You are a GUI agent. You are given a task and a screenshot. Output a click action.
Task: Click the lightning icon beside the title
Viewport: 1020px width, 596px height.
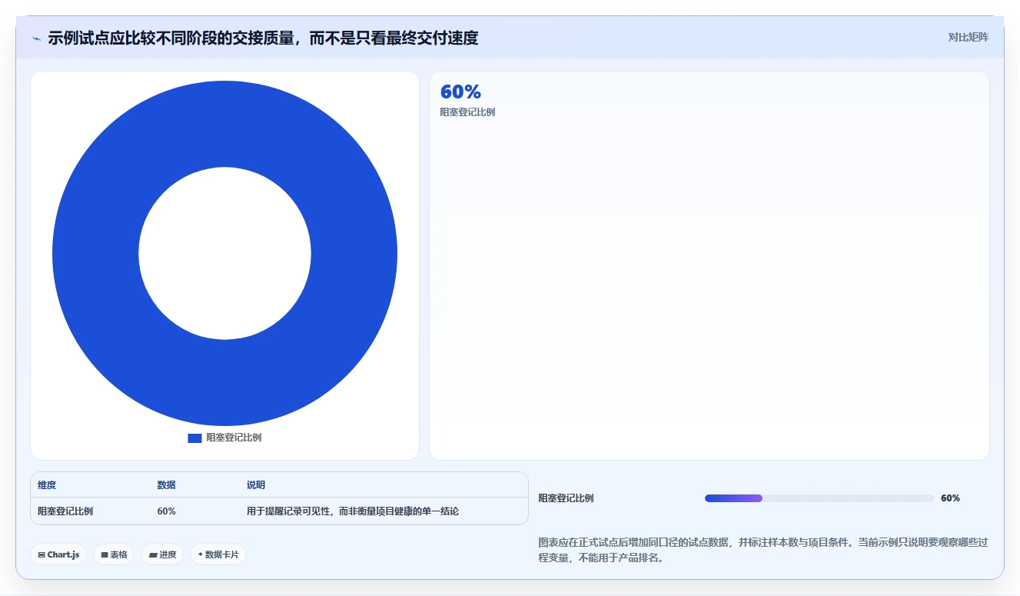(36, 38)
